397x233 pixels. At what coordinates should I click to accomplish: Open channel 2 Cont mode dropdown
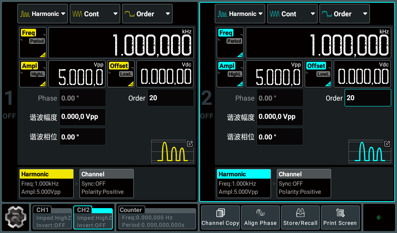coord(292,14)
